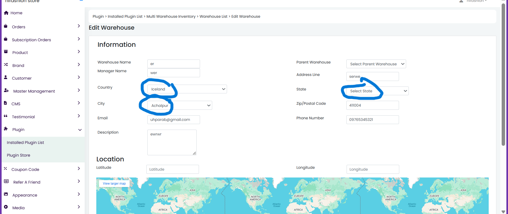Expand the Media menu chevron
508x214 pixels.
tap(79, 207)
